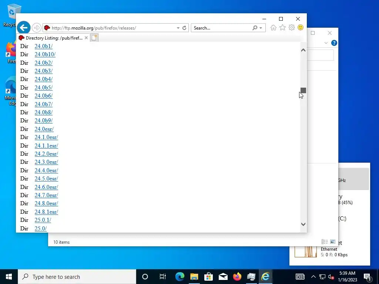Open the Windows Start menu
The image size is (379, 284).
pyautogui.click(x=9, y=277)
